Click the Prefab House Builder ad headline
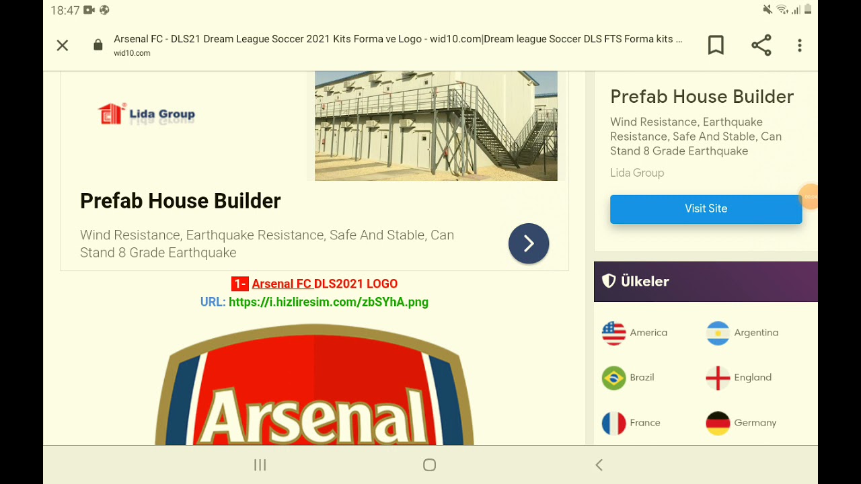 pos(180,201)
